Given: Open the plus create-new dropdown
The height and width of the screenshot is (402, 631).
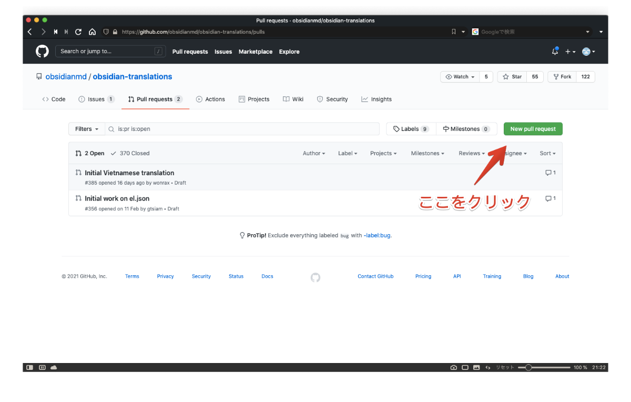Looking at the screenshot, I should tap(571, 52).
